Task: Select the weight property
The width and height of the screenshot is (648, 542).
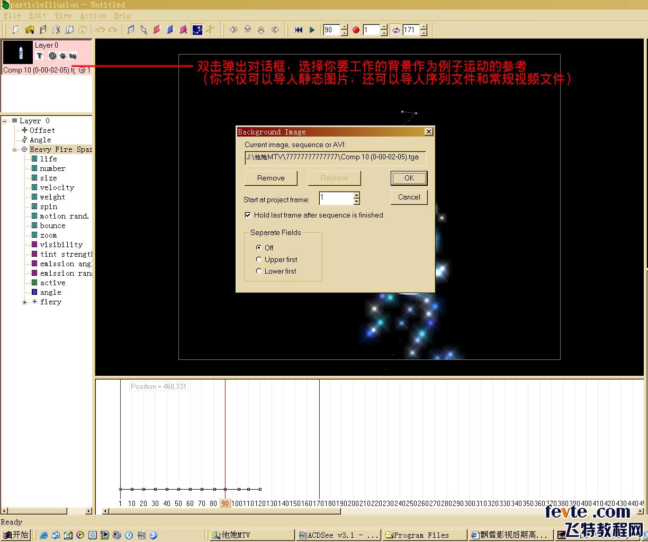Action: point(52,197)
